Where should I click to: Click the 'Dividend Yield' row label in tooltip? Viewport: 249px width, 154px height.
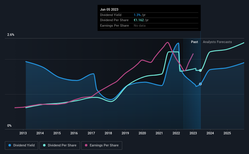111,15
